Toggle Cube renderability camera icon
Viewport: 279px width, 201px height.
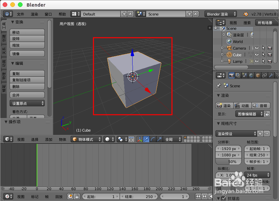coord(270,55)
